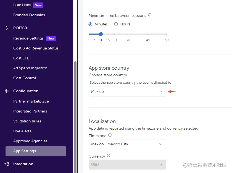Open the app store country Mexico dropdown

[127, 91]
